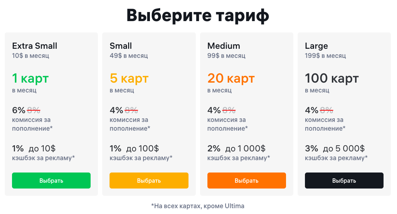
Task: Click the Large plan heading
Action: tap(316, 46)
